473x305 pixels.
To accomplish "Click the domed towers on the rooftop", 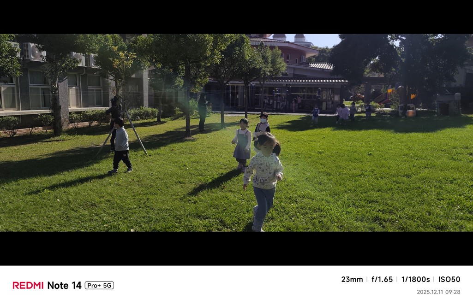I will click(x=290, y=37).
